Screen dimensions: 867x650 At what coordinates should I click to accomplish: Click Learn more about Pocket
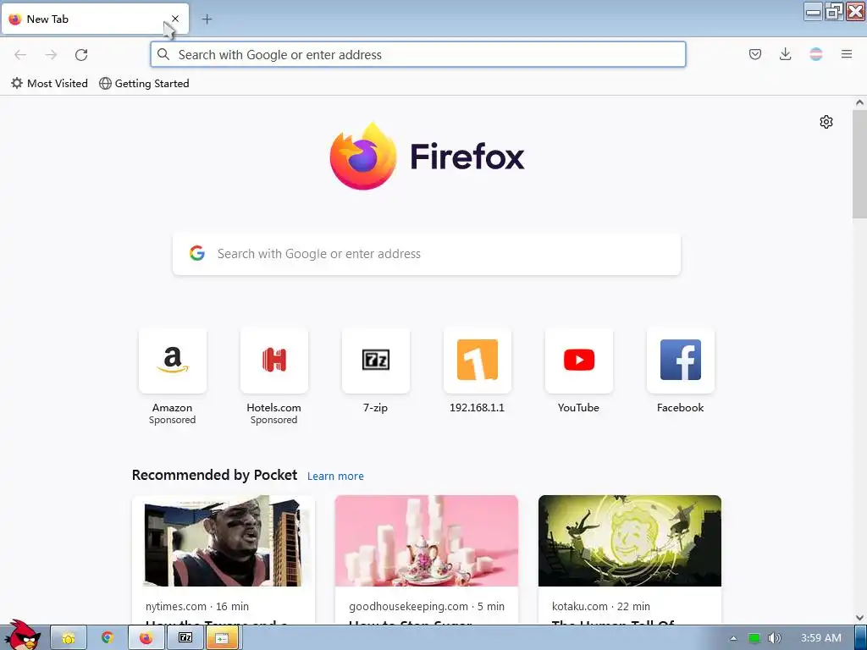[x=335, y=476]
